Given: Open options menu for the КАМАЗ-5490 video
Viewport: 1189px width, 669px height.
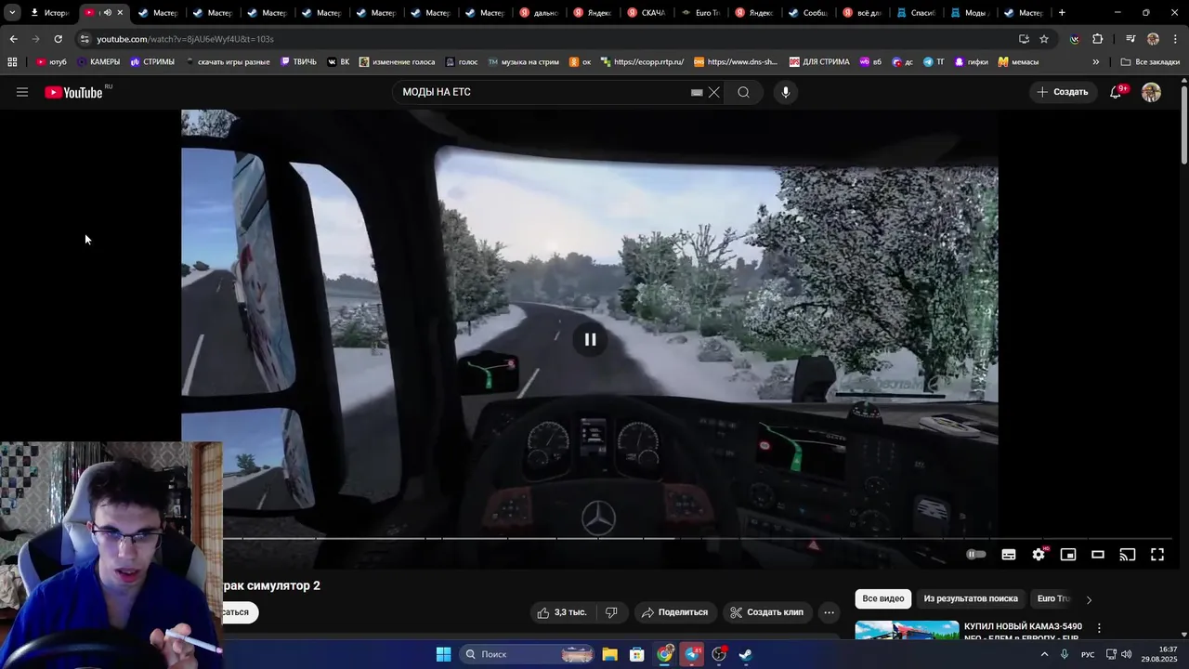Looking at the screenshot, I should [1099, 628].
